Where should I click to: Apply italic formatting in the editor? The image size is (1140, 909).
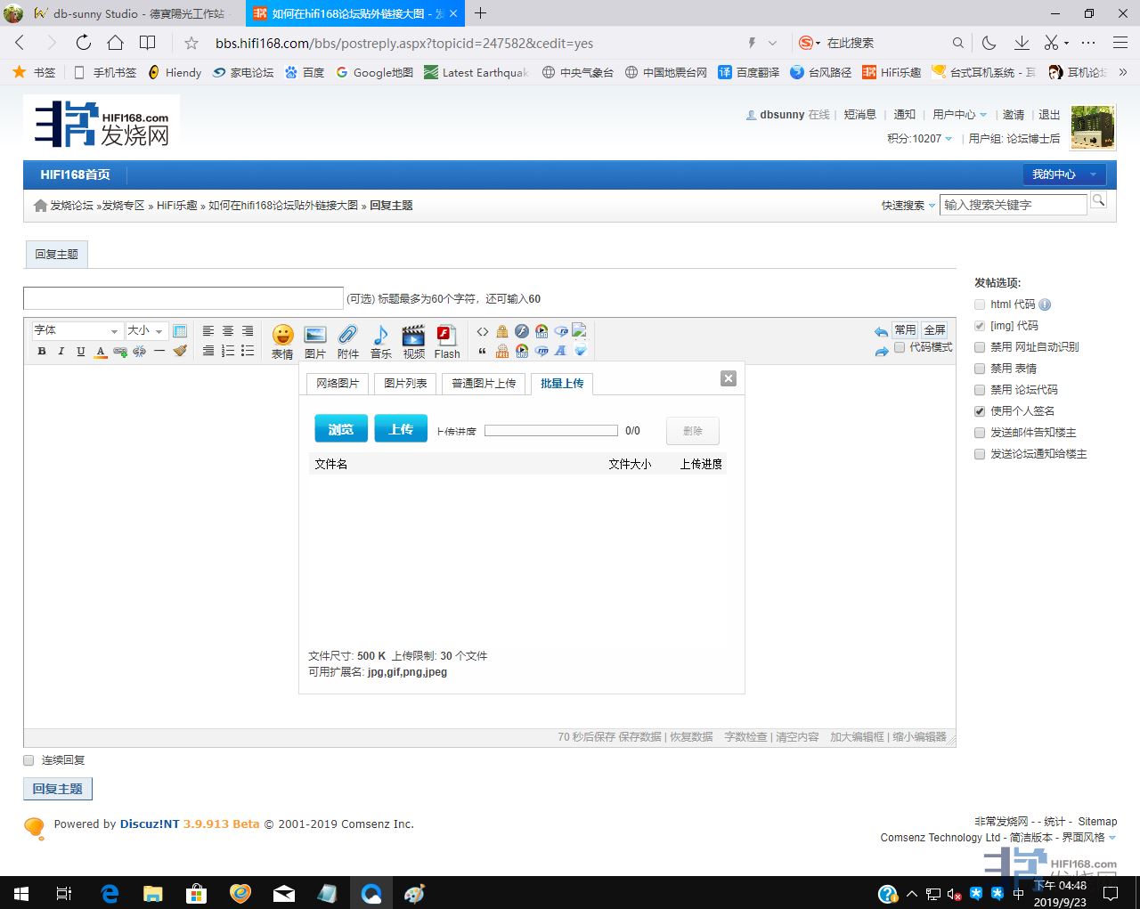pyautogui.click(x=61, y=352)
